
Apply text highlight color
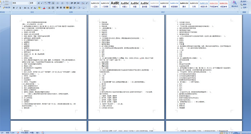39,8
